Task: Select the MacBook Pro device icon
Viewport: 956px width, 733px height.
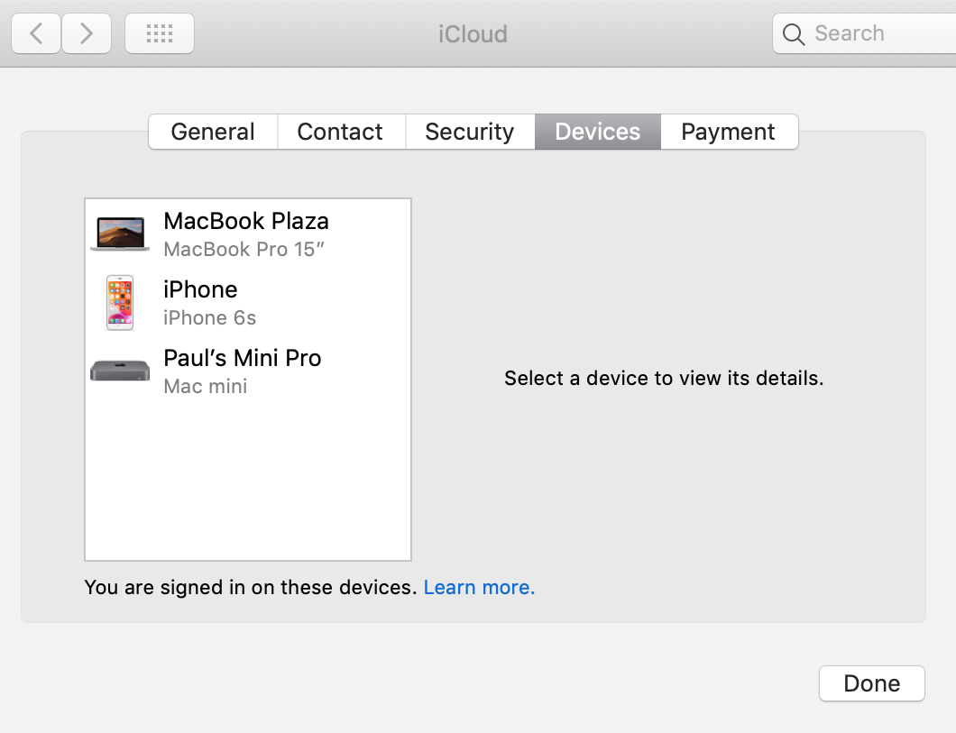Action: point(120,234)
